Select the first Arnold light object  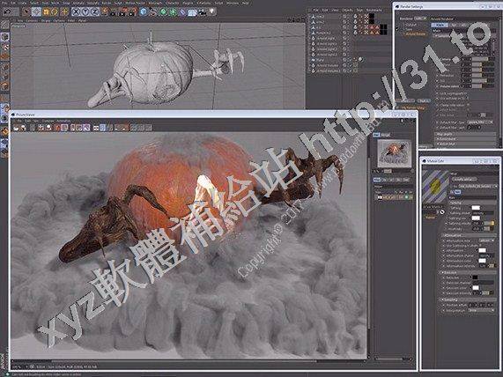pyautogui.click(x=326, y=38)
